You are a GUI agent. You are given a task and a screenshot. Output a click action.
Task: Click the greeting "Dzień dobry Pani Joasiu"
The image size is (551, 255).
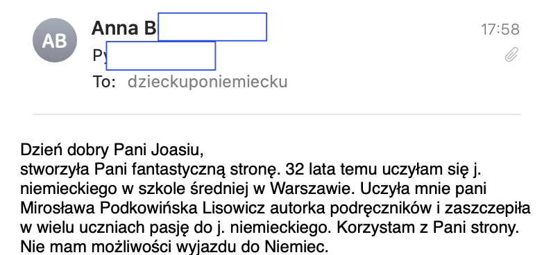112,151
